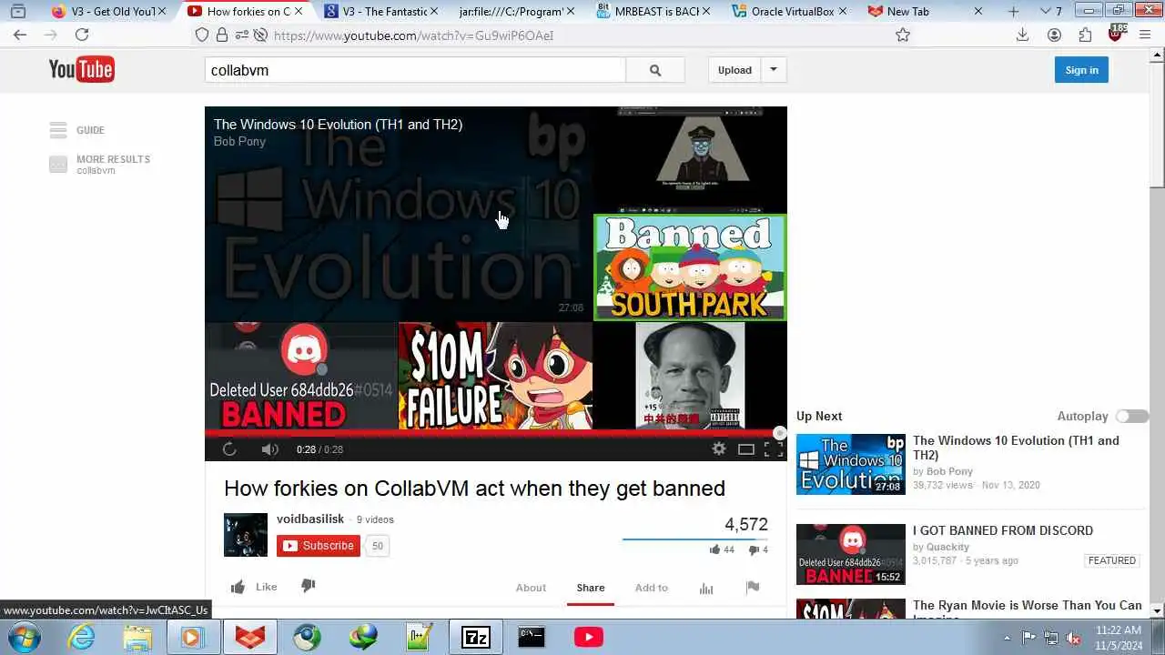Go back in browser
This screenshot has height=655, width=1165.
[20, 35]
